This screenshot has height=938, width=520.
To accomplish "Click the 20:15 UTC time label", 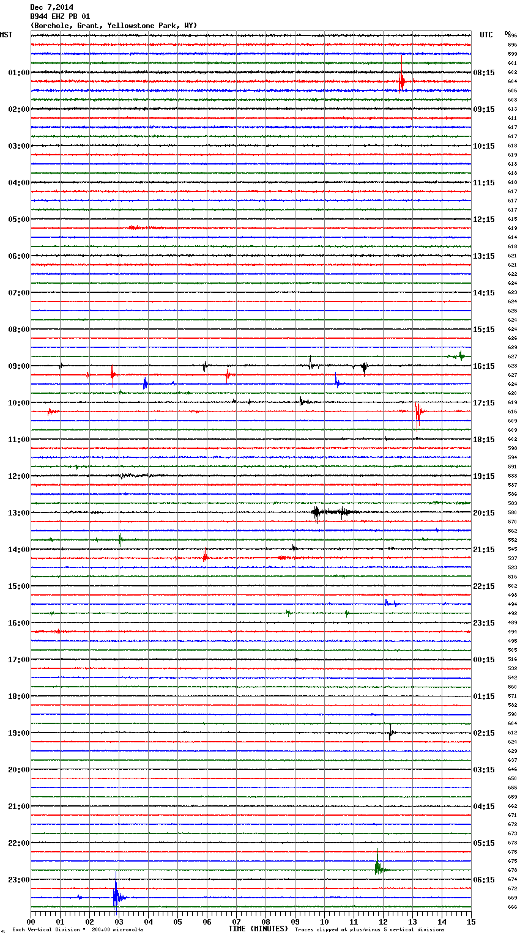I will click(483, 513).
